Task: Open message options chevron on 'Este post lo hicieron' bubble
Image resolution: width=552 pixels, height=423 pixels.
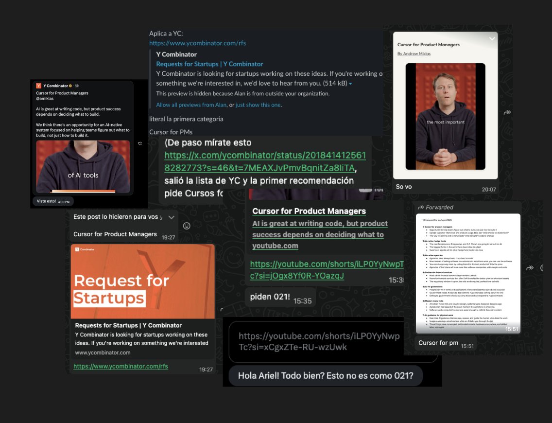Action: (x=172, y=217)
